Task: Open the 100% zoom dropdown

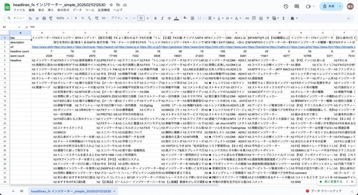Action: coord(62,18)
